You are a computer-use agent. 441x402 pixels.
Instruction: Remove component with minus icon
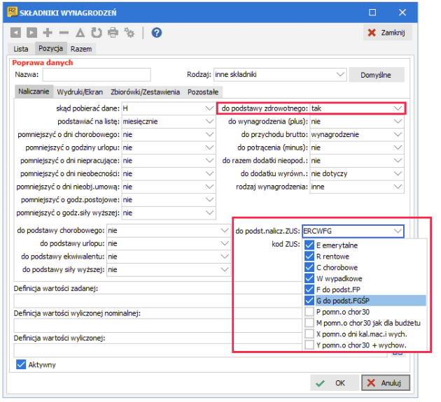[64, 33]
